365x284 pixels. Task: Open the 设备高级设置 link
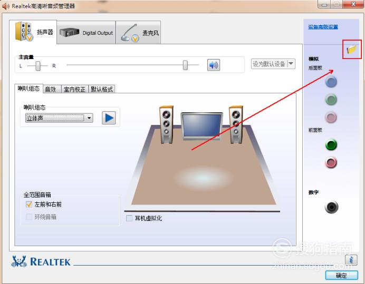[x=323, y=27]
